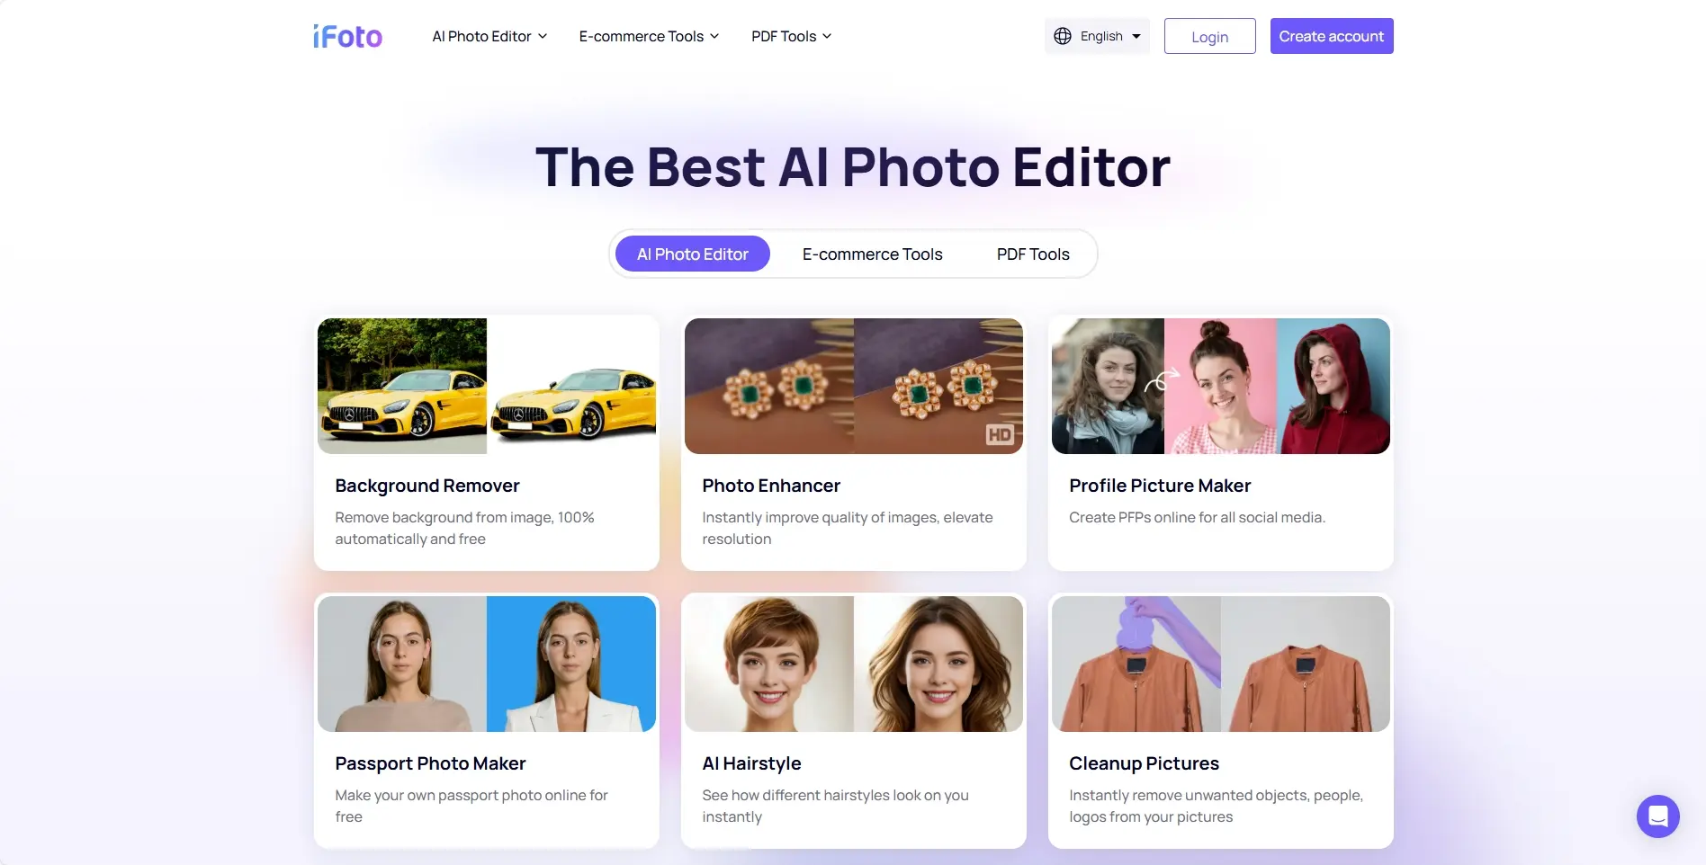Click the Create account button
Image resolution: width=1706 pixels, height=865 pixels.
click(x=1332, y=36)
